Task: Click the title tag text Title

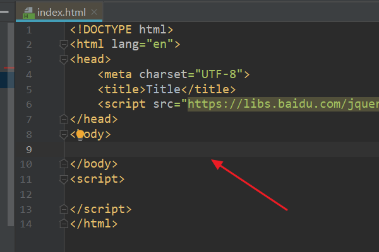Action: coord(164,89)
